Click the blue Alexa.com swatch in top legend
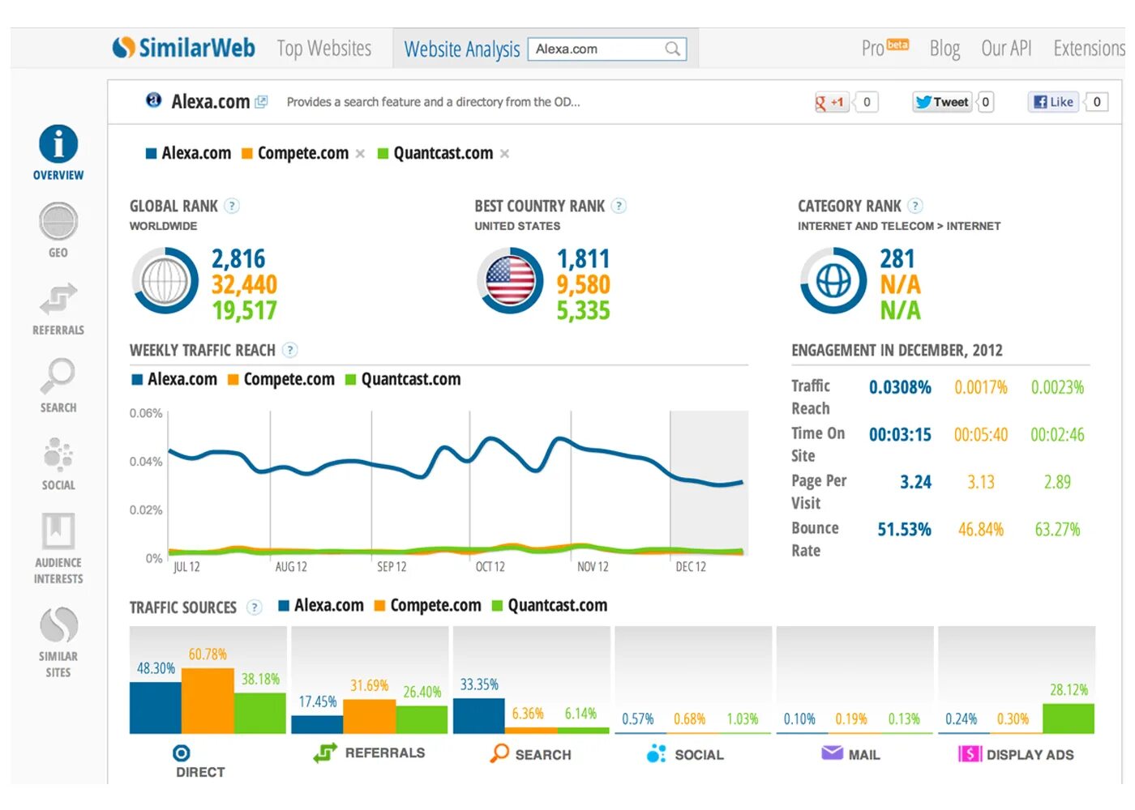This screenshot has width=1135, height=810. [151, 154]
